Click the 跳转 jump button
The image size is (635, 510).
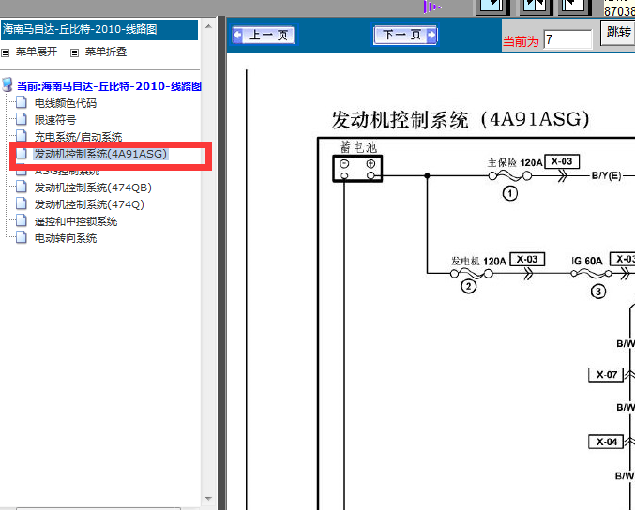tap(618, 32)
